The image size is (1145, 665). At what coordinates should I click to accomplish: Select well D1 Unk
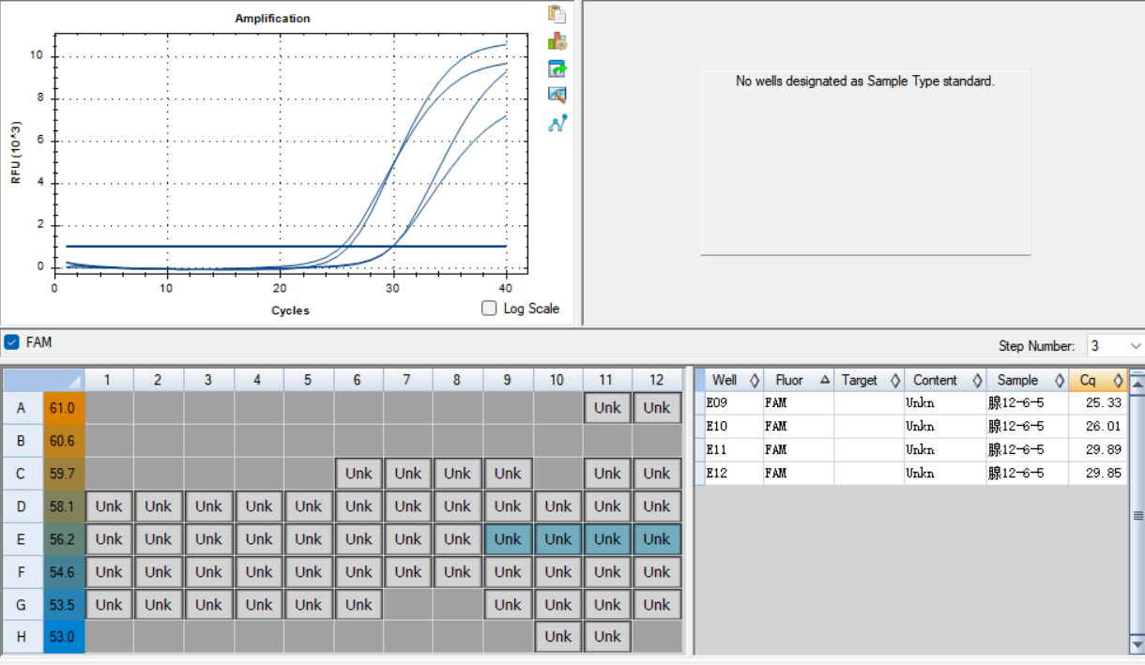[109, 506]
